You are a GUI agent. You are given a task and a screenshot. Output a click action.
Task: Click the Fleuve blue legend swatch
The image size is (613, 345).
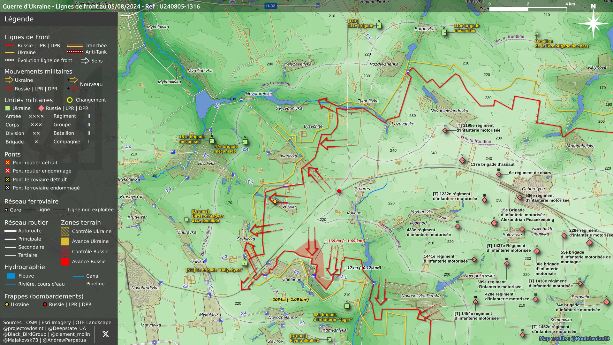(11, 276)
